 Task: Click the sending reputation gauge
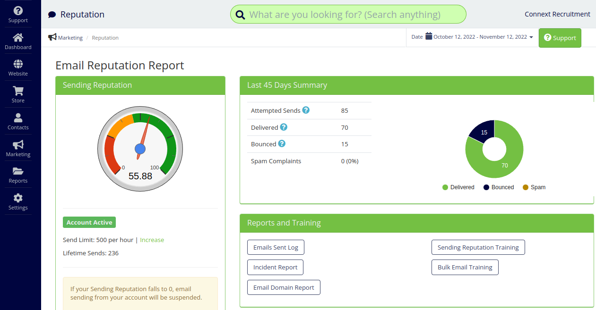tap(140, 149)
